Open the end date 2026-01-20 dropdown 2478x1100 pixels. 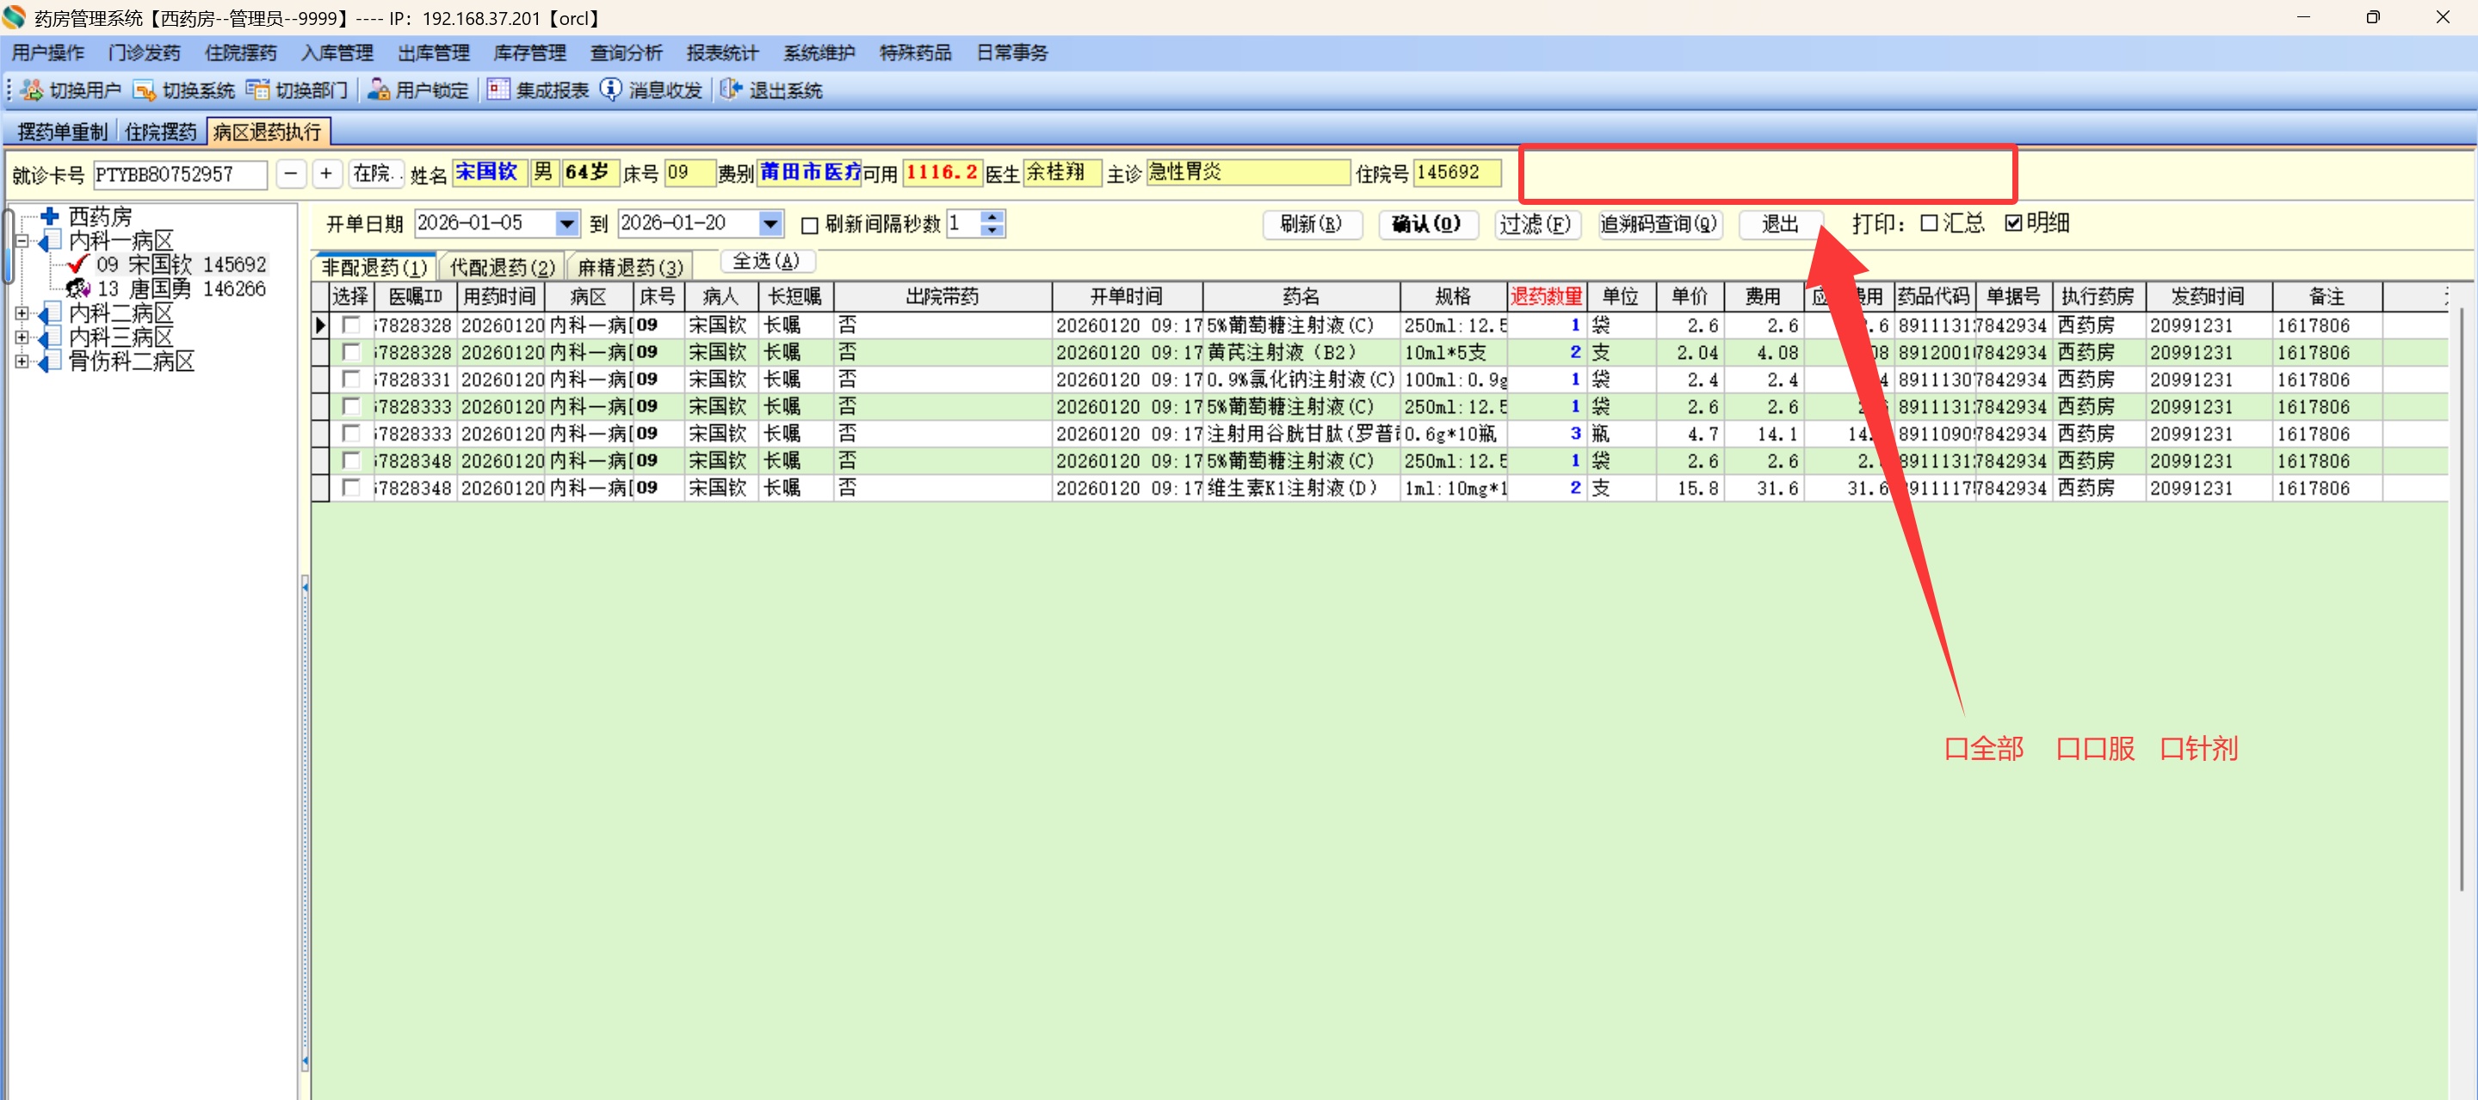coord(769,225)
